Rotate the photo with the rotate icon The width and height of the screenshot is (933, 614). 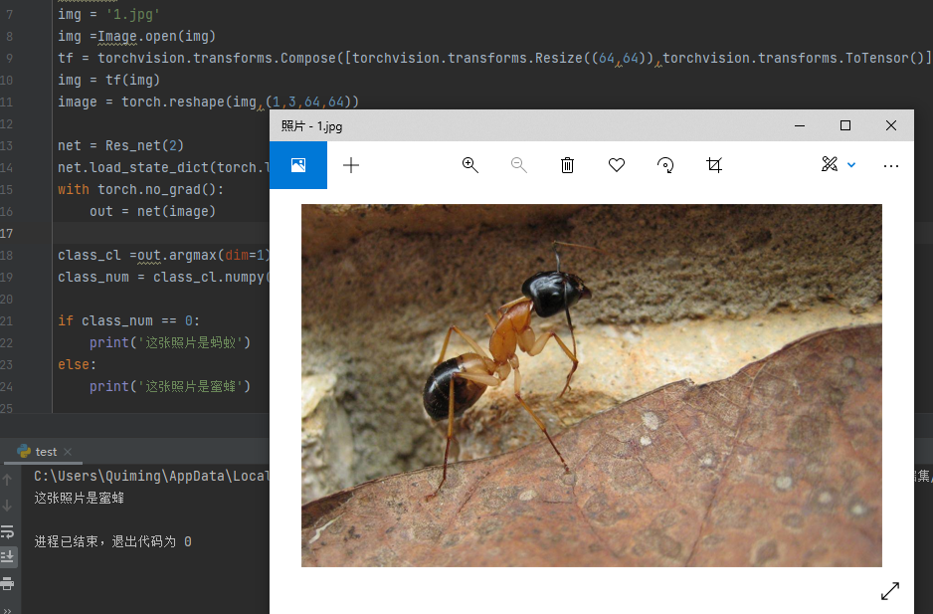pos(665,165)
